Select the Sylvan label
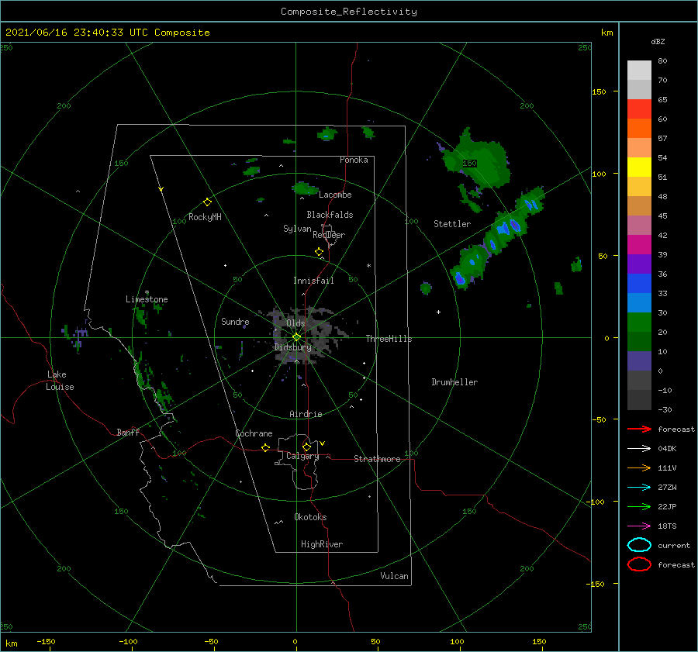 [297, 229]
